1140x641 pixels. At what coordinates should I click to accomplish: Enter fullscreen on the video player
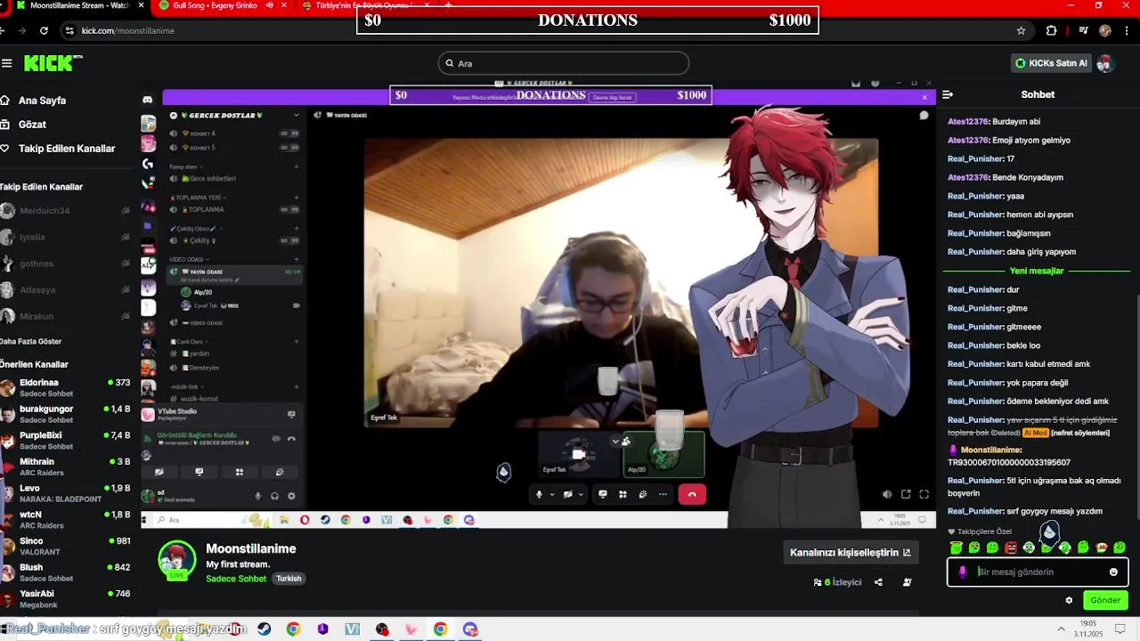point(924,494)
